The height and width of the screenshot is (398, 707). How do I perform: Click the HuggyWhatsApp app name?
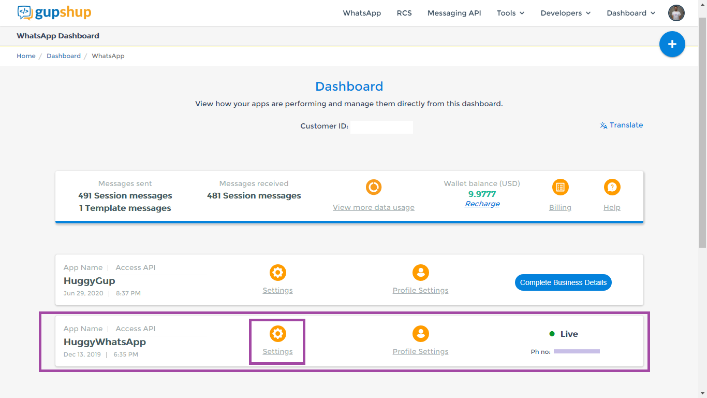[105, 342]
